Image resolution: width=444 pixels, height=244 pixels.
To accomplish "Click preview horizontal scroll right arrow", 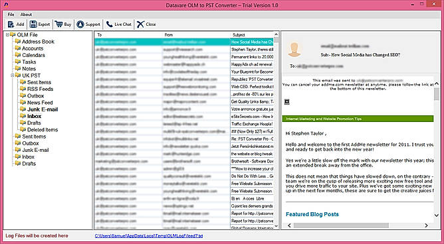I will click(426, 225).
